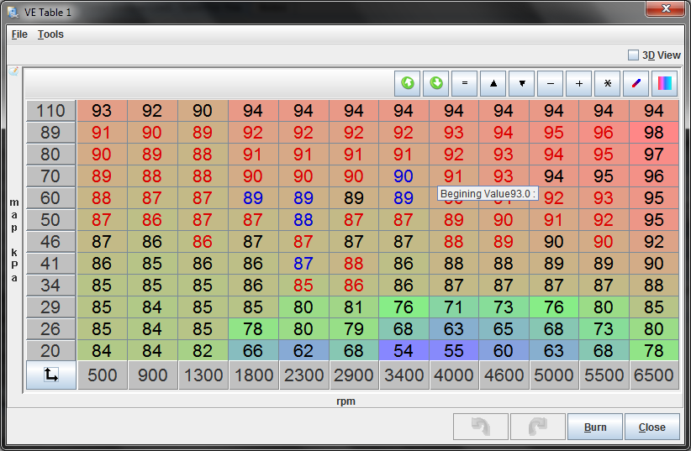Select the 3400 rpm bin header

click(x=404, y=375)
